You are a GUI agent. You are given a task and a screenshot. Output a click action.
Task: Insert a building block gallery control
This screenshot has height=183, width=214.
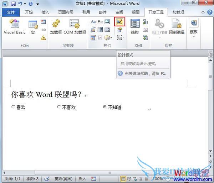[x=93, y=30]
